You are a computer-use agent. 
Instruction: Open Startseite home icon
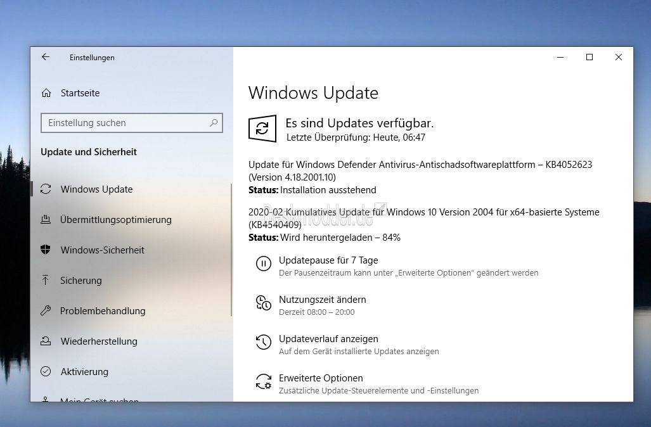[x=46, y=93]
